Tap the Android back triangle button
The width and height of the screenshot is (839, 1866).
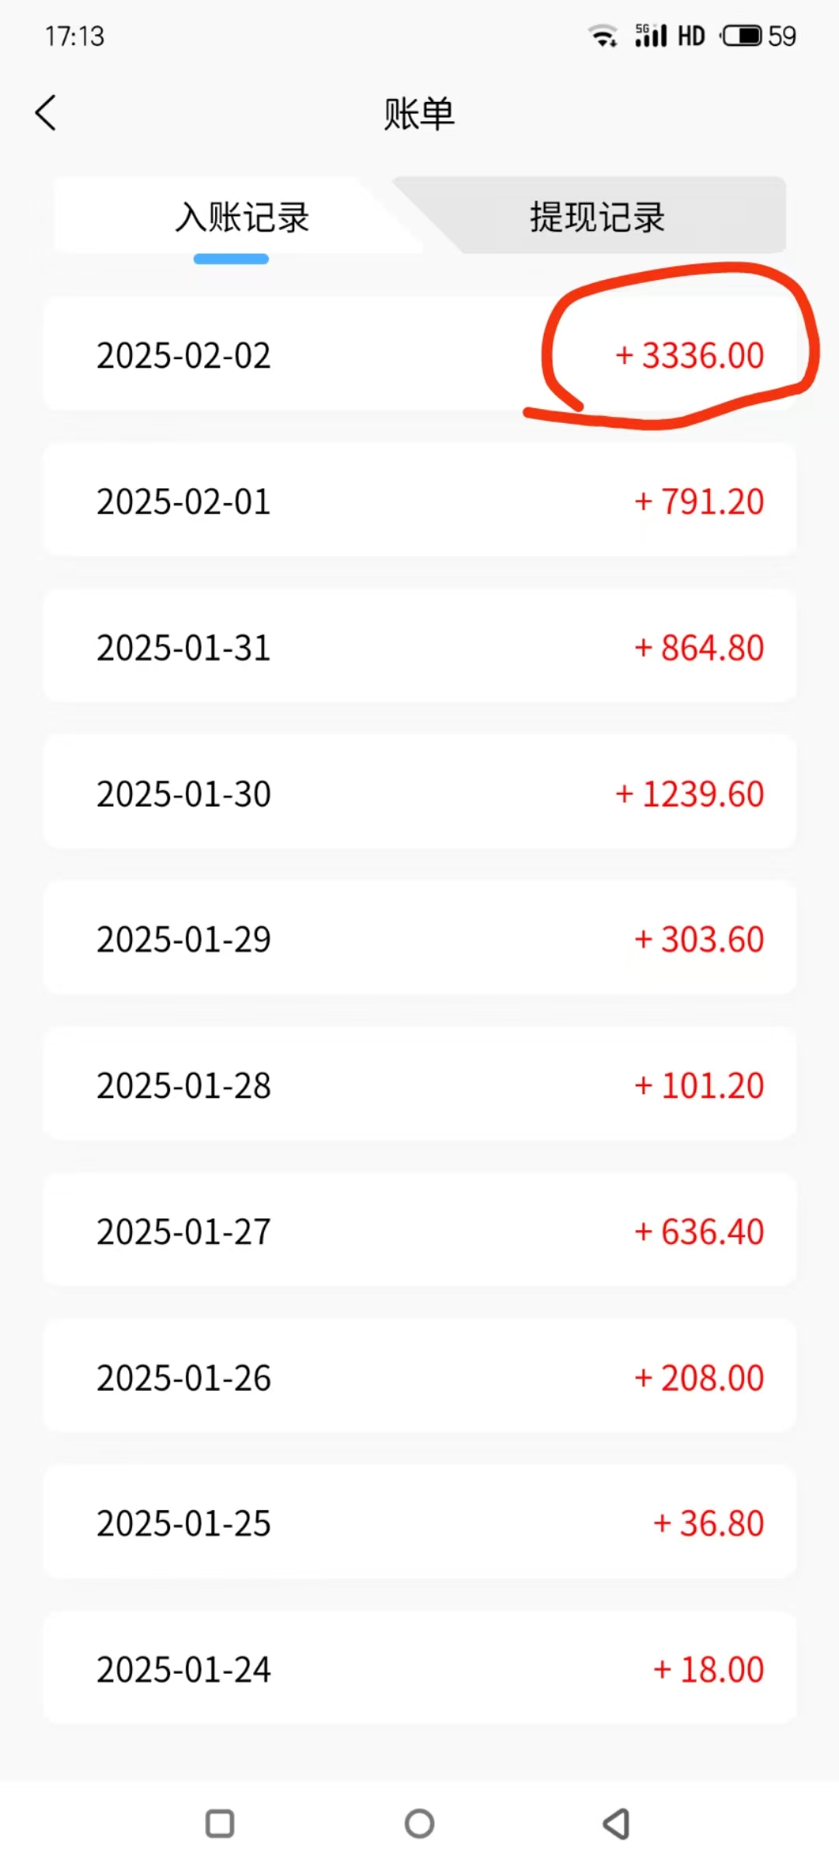pyautogui.click(x=616, y=1823)
